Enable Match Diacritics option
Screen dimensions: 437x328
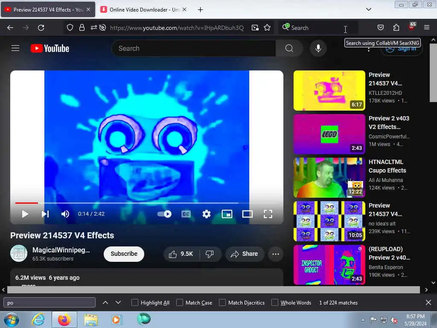(x=222, y=303)
